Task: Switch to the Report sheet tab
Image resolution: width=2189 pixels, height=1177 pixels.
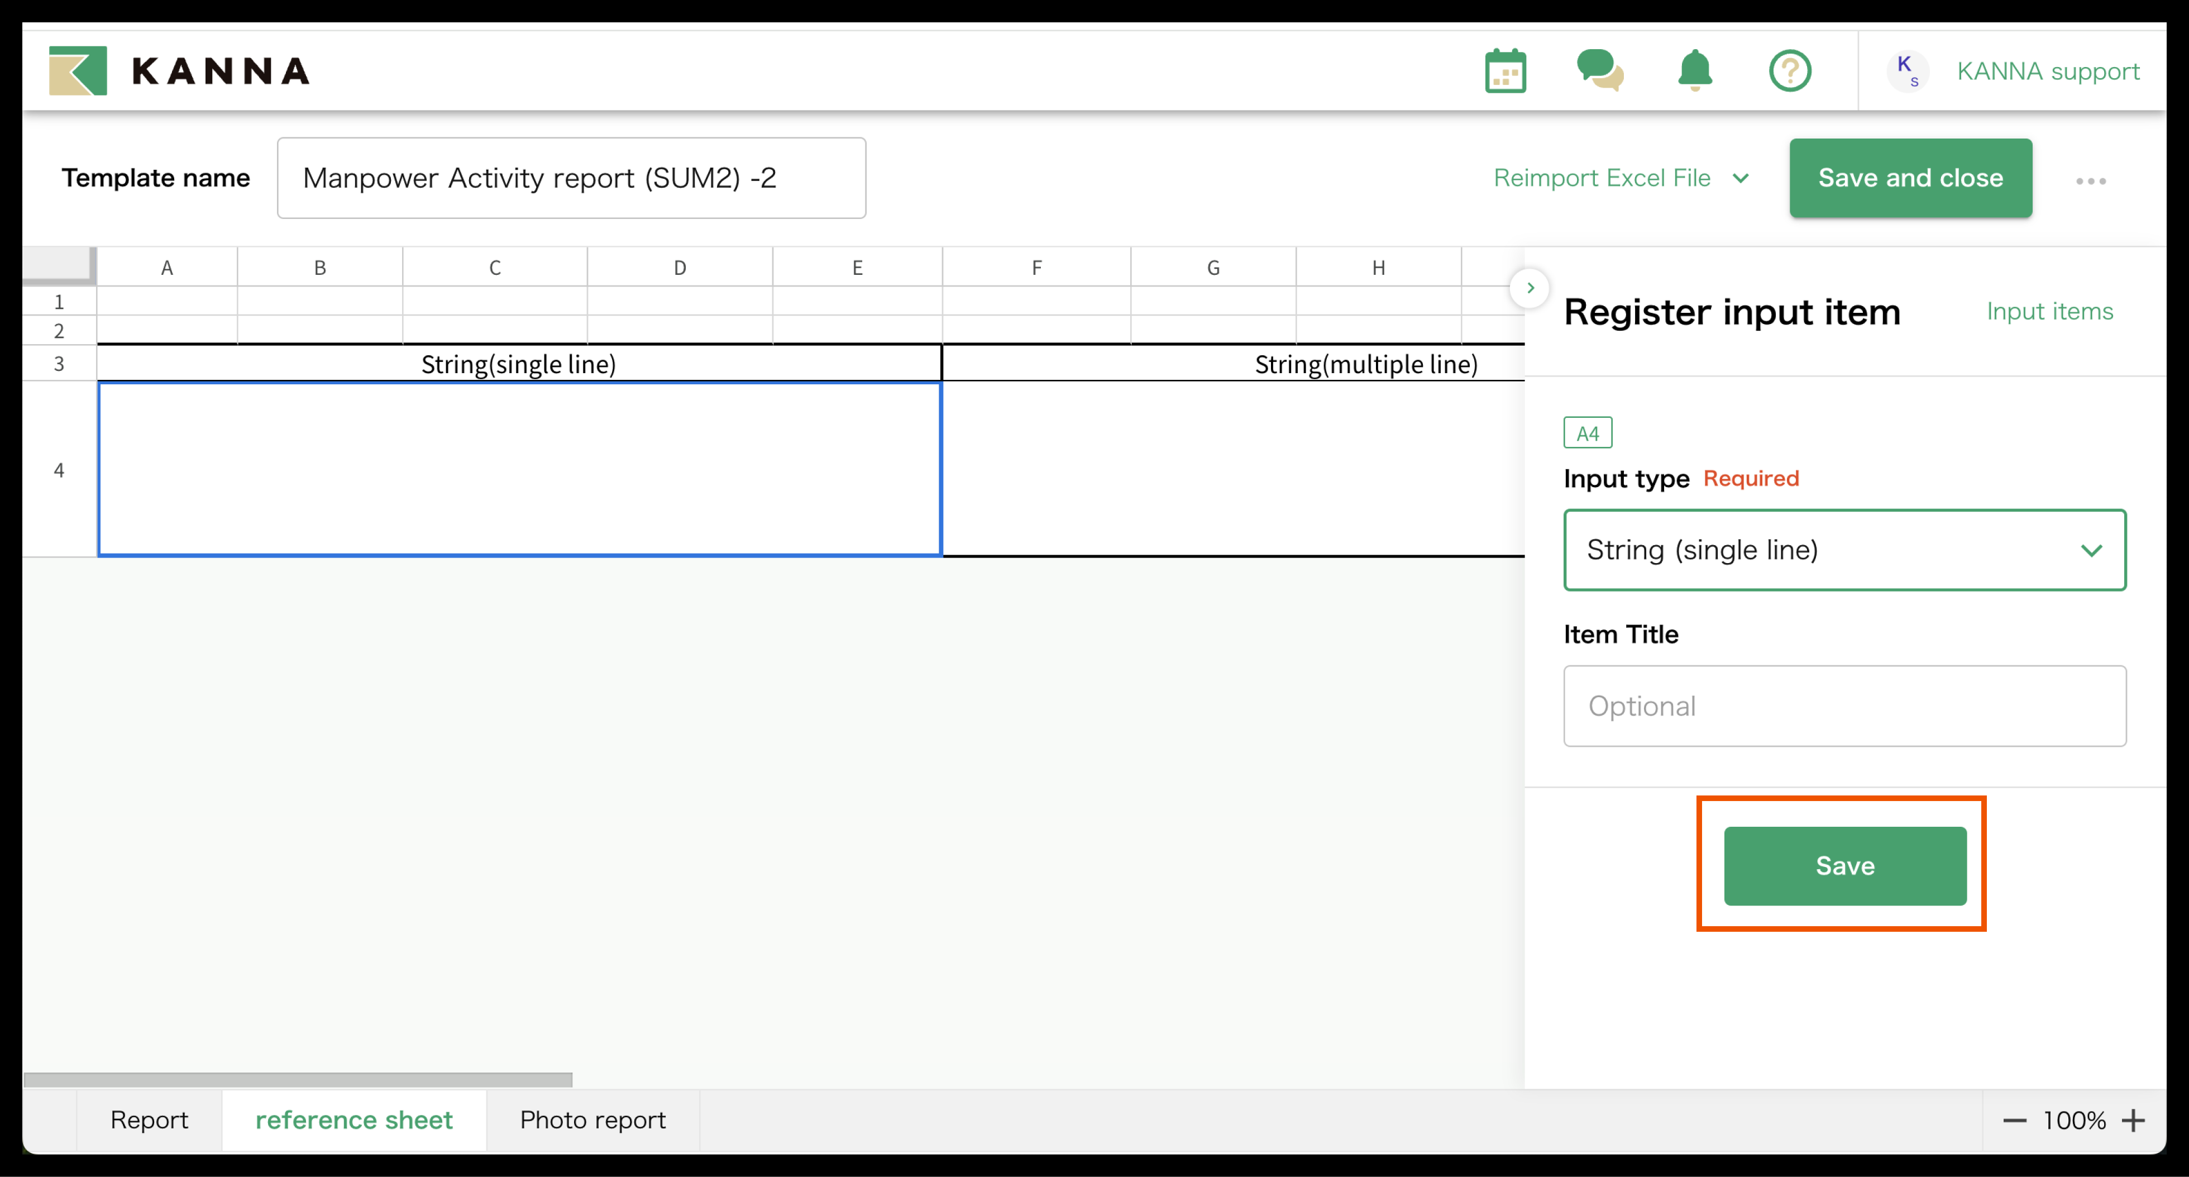Action: coord(150,1120)
